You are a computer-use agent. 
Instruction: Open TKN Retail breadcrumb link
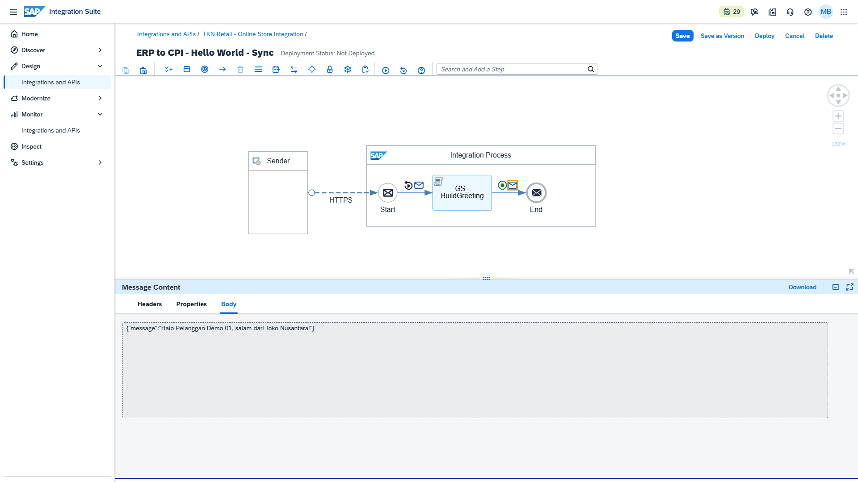(253, 34)
